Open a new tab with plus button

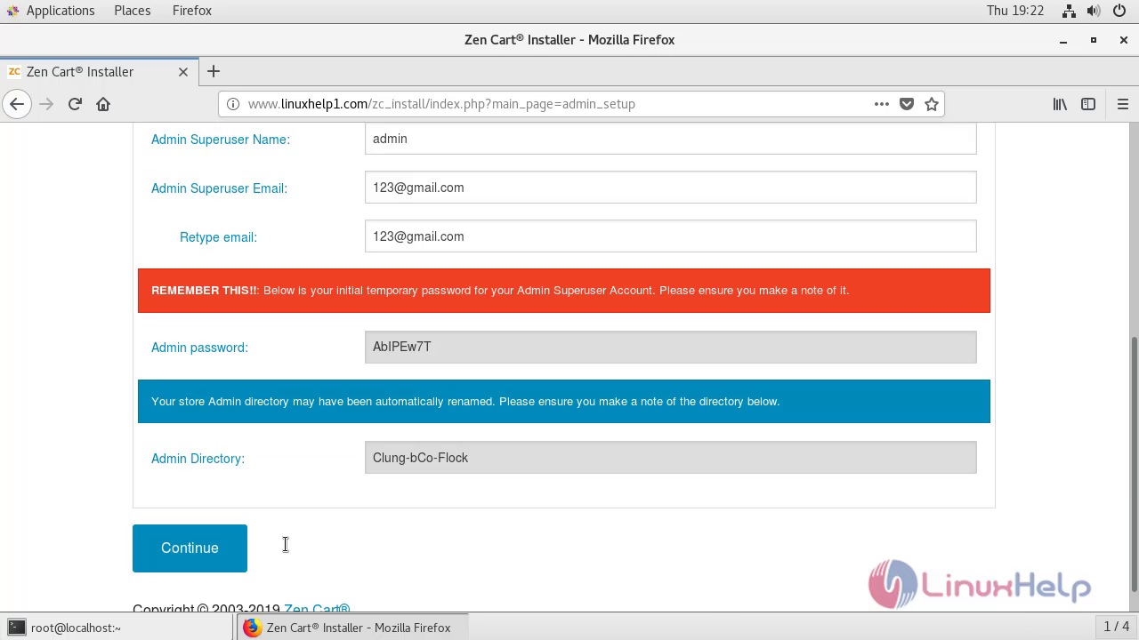(214, 71)
